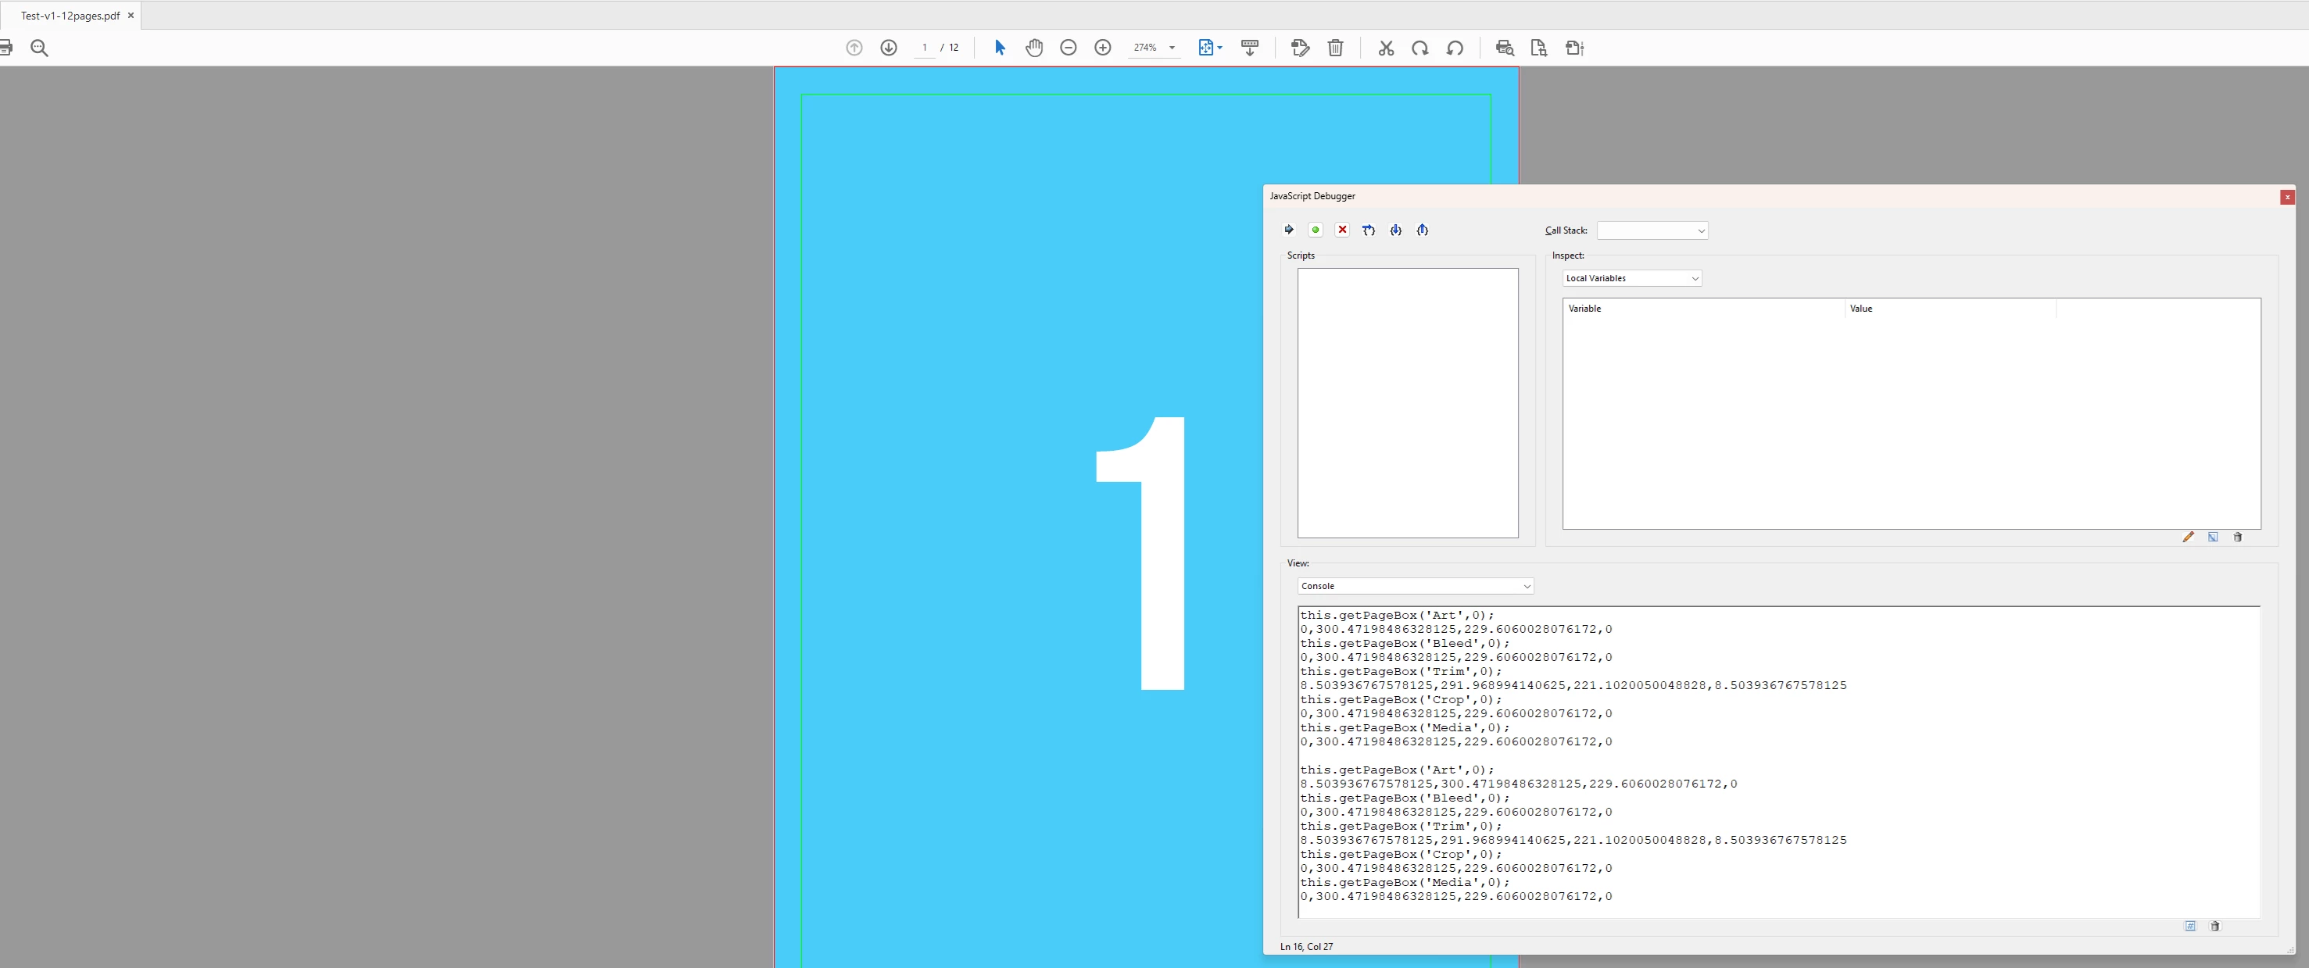Open the Call Stack dropdown
2309x968 pixels.
click(1652, 231)
